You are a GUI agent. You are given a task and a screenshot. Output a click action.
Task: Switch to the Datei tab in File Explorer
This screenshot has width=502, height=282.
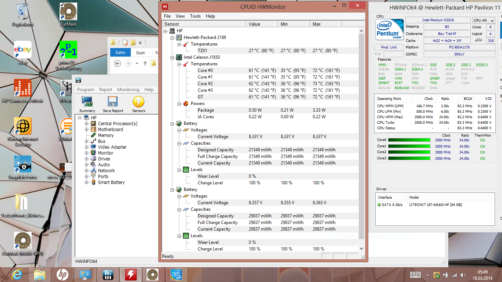coord(121,53)
